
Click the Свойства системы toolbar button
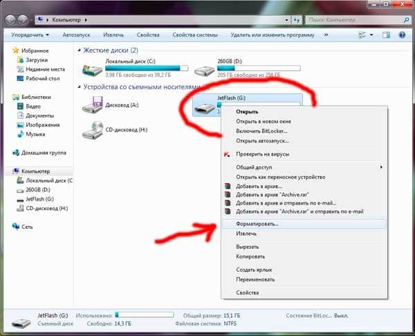pos(195,35)
